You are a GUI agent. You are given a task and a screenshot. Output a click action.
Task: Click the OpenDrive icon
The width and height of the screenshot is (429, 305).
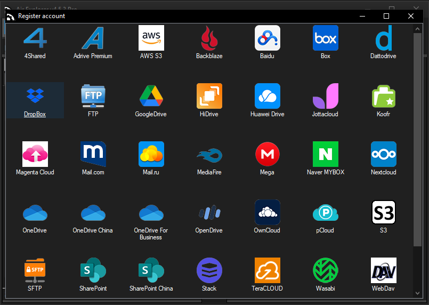[x=209, y=213]
